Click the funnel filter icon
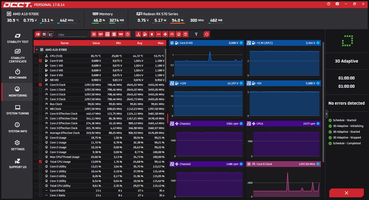This screenshot has height=200, width=369. pyautogui.click(x=196, y=34)
